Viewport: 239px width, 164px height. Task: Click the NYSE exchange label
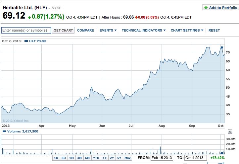coord(56,8)
